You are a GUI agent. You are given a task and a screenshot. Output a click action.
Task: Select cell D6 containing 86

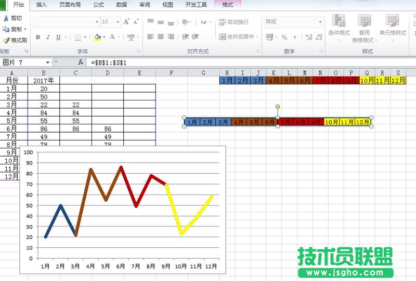108,129
